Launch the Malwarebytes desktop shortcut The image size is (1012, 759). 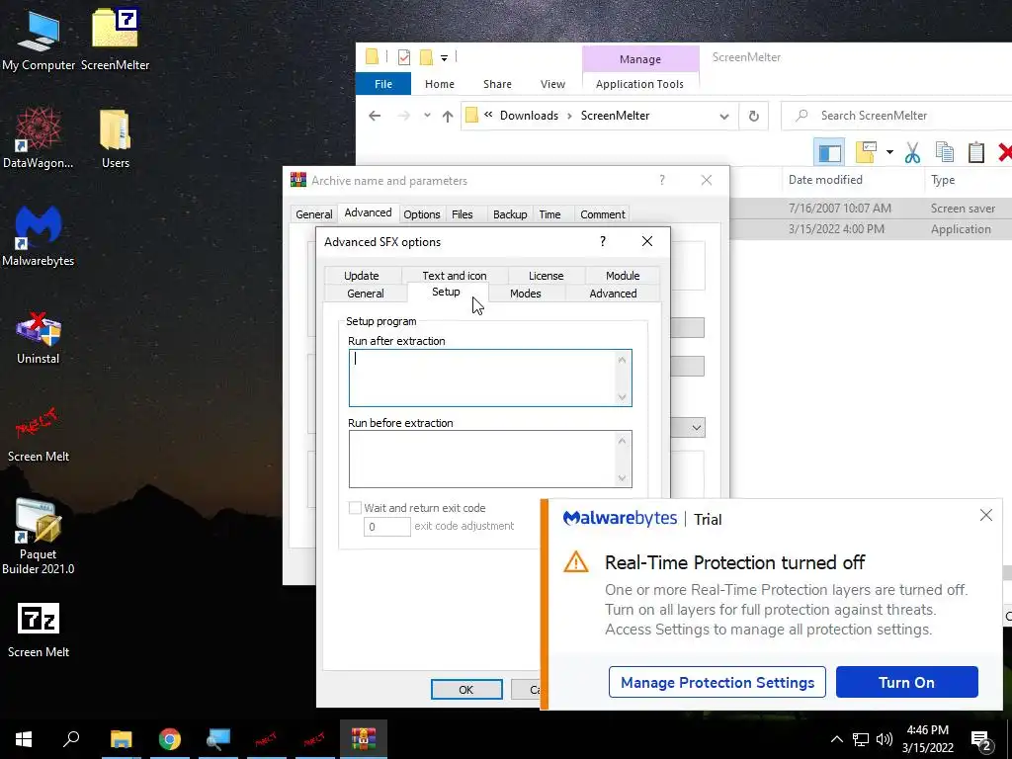tap(39, 236)
